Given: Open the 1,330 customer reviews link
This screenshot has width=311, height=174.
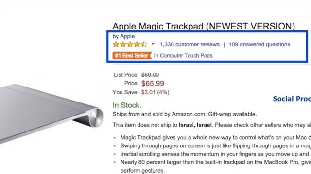Looking at the screenshot, I should pos(190,44).
